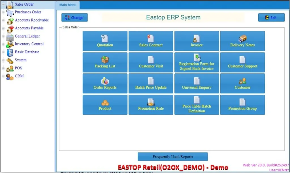Screen dimensions: 290x173
Task: Click the Change button
Action: tap(74, 17)
